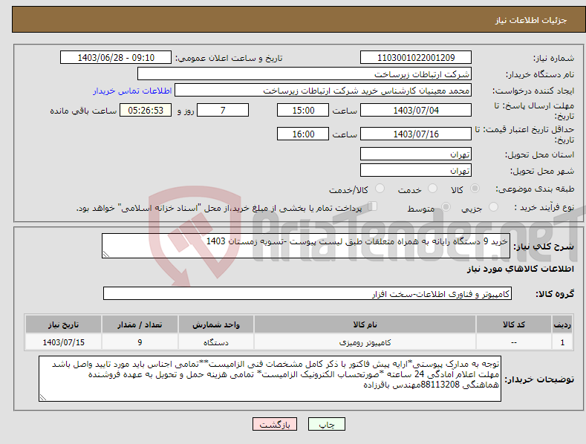
Task: Click the نام کالا column header
Action: (x=365, y=324)
